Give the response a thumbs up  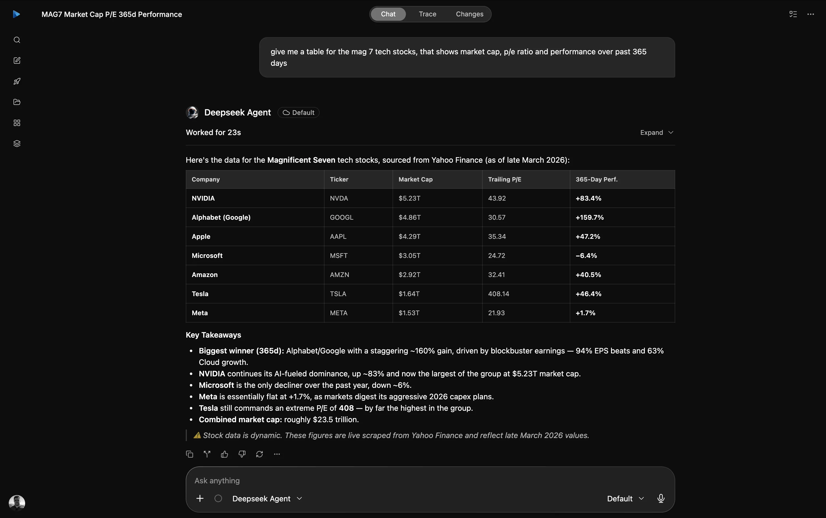[225, 454]
